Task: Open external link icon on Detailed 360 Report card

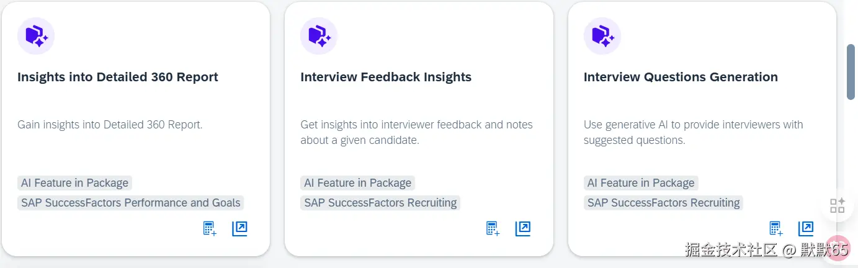Action: 239,229
